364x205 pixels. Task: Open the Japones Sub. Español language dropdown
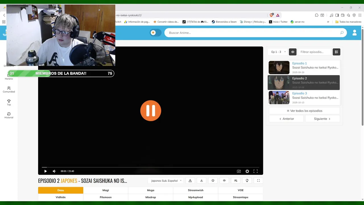coord(166,181)
